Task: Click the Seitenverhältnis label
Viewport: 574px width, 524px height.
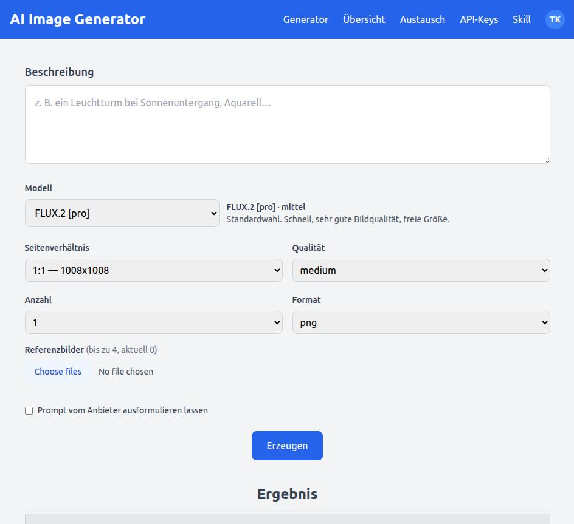Action: pyautogui.click(x=57, y=248)
